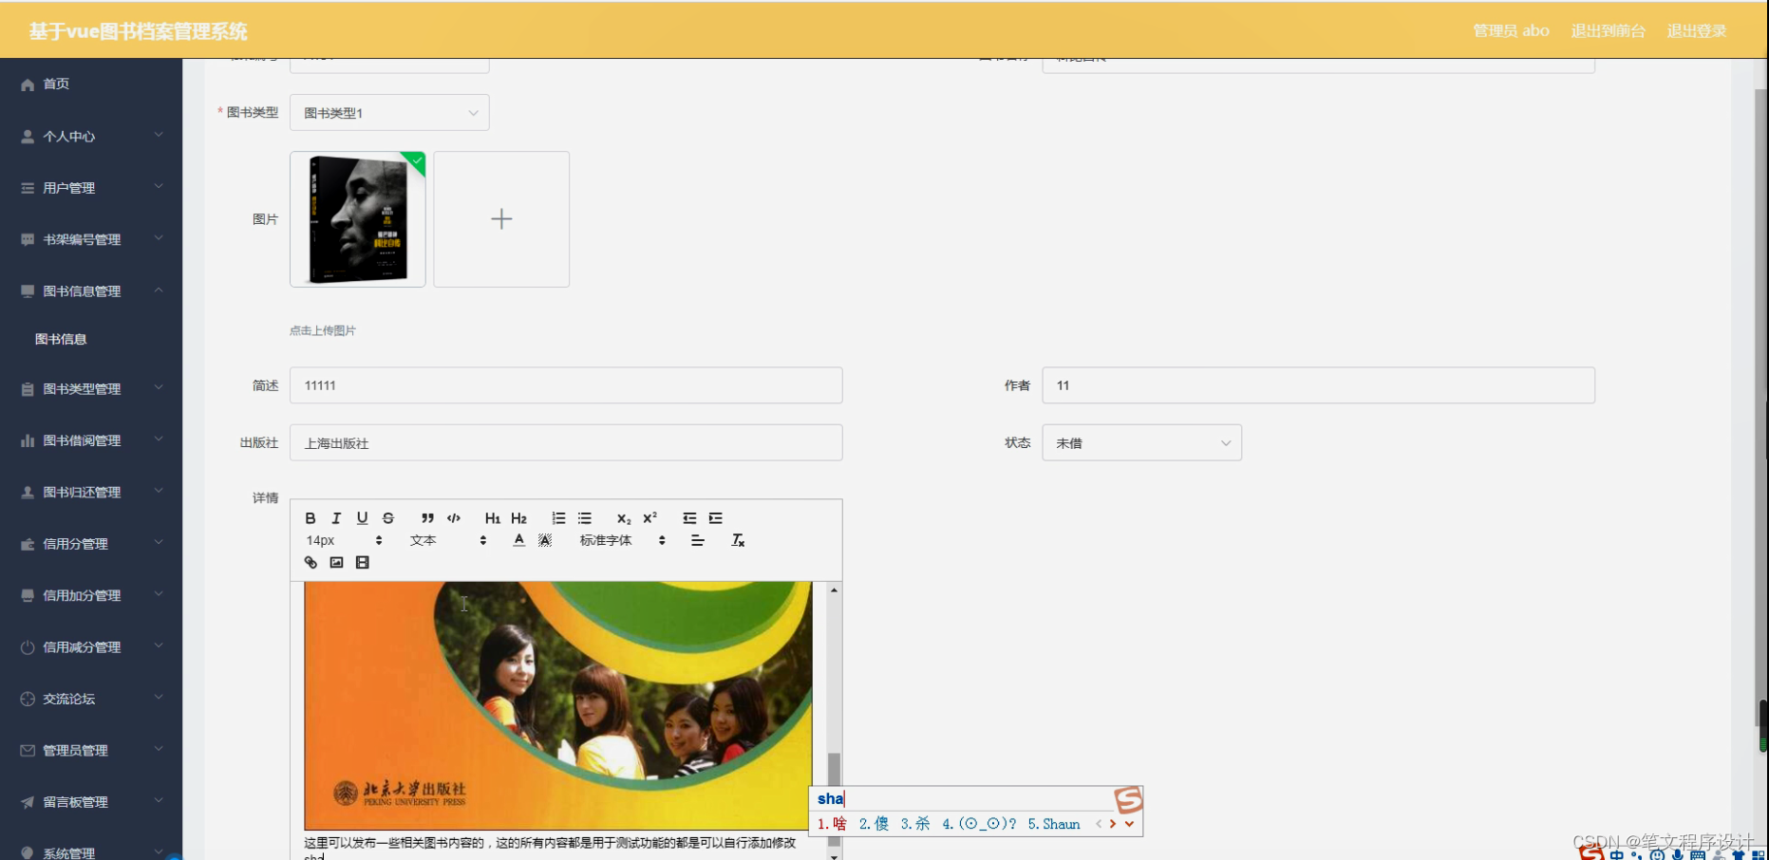This screenshot has width=1769, height=860.
Task: Toggle bold formatting in the editor
Action: (x=310, y=517)
